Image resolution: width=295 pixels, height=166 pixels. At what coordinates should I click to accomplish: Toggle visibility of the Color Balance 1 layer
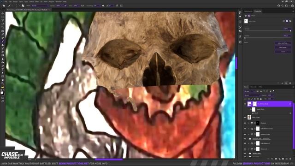coord(245,143)
